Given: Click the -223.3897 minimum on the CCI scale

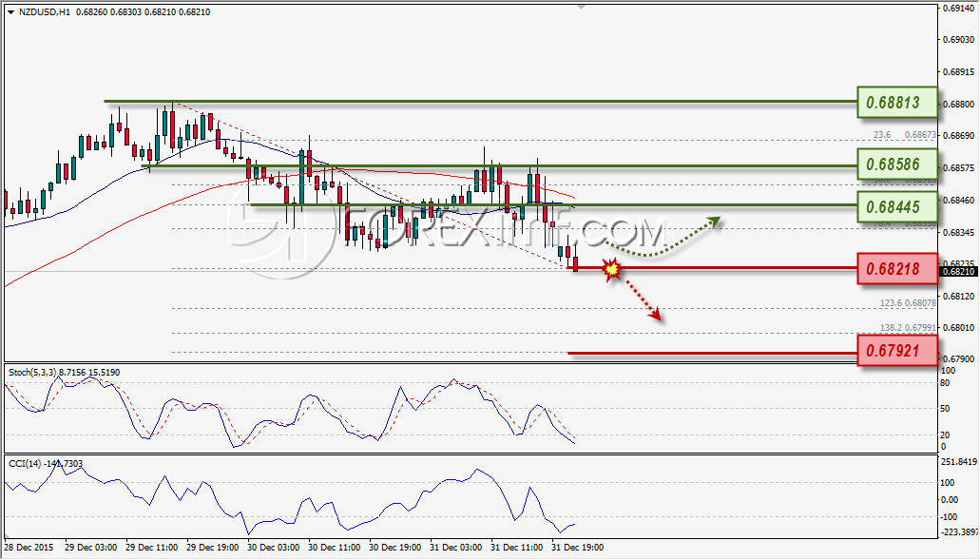Looking at the screenshot, I should 959,531.
